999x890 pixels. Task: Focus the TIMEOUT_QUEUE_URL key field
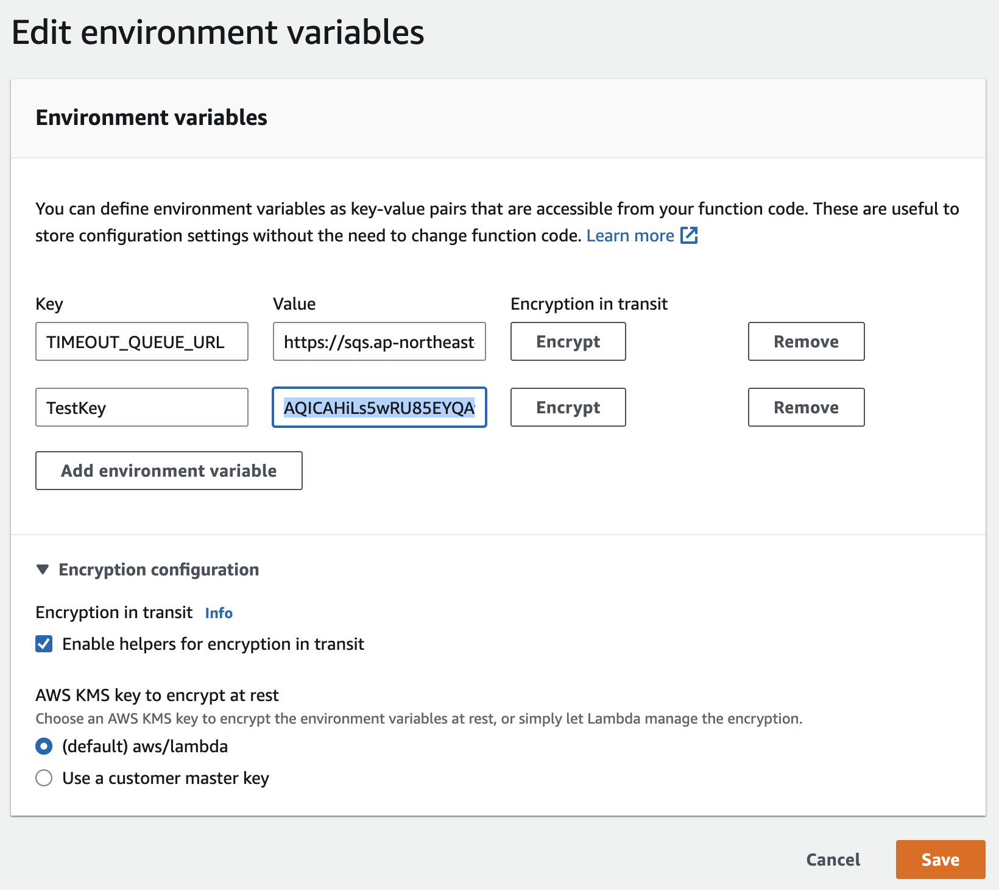coord(141,341)
